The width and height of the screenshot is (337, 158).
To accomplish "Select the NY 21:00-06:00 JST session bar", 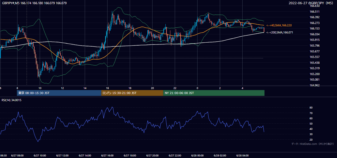I will (214, 93).
